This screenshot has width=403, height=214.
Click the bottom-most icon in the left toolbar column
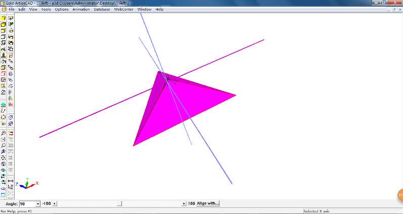tap(4, 194)
